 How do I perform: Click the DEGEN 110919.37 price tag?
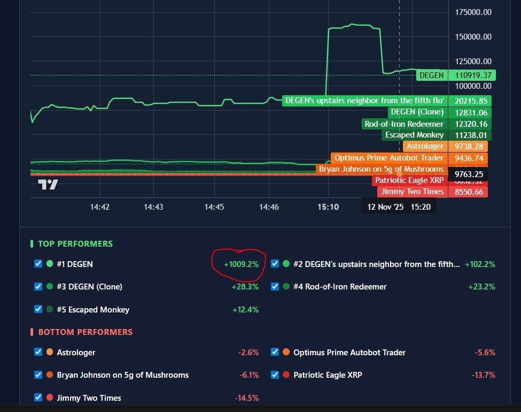(x=472, y=75)
